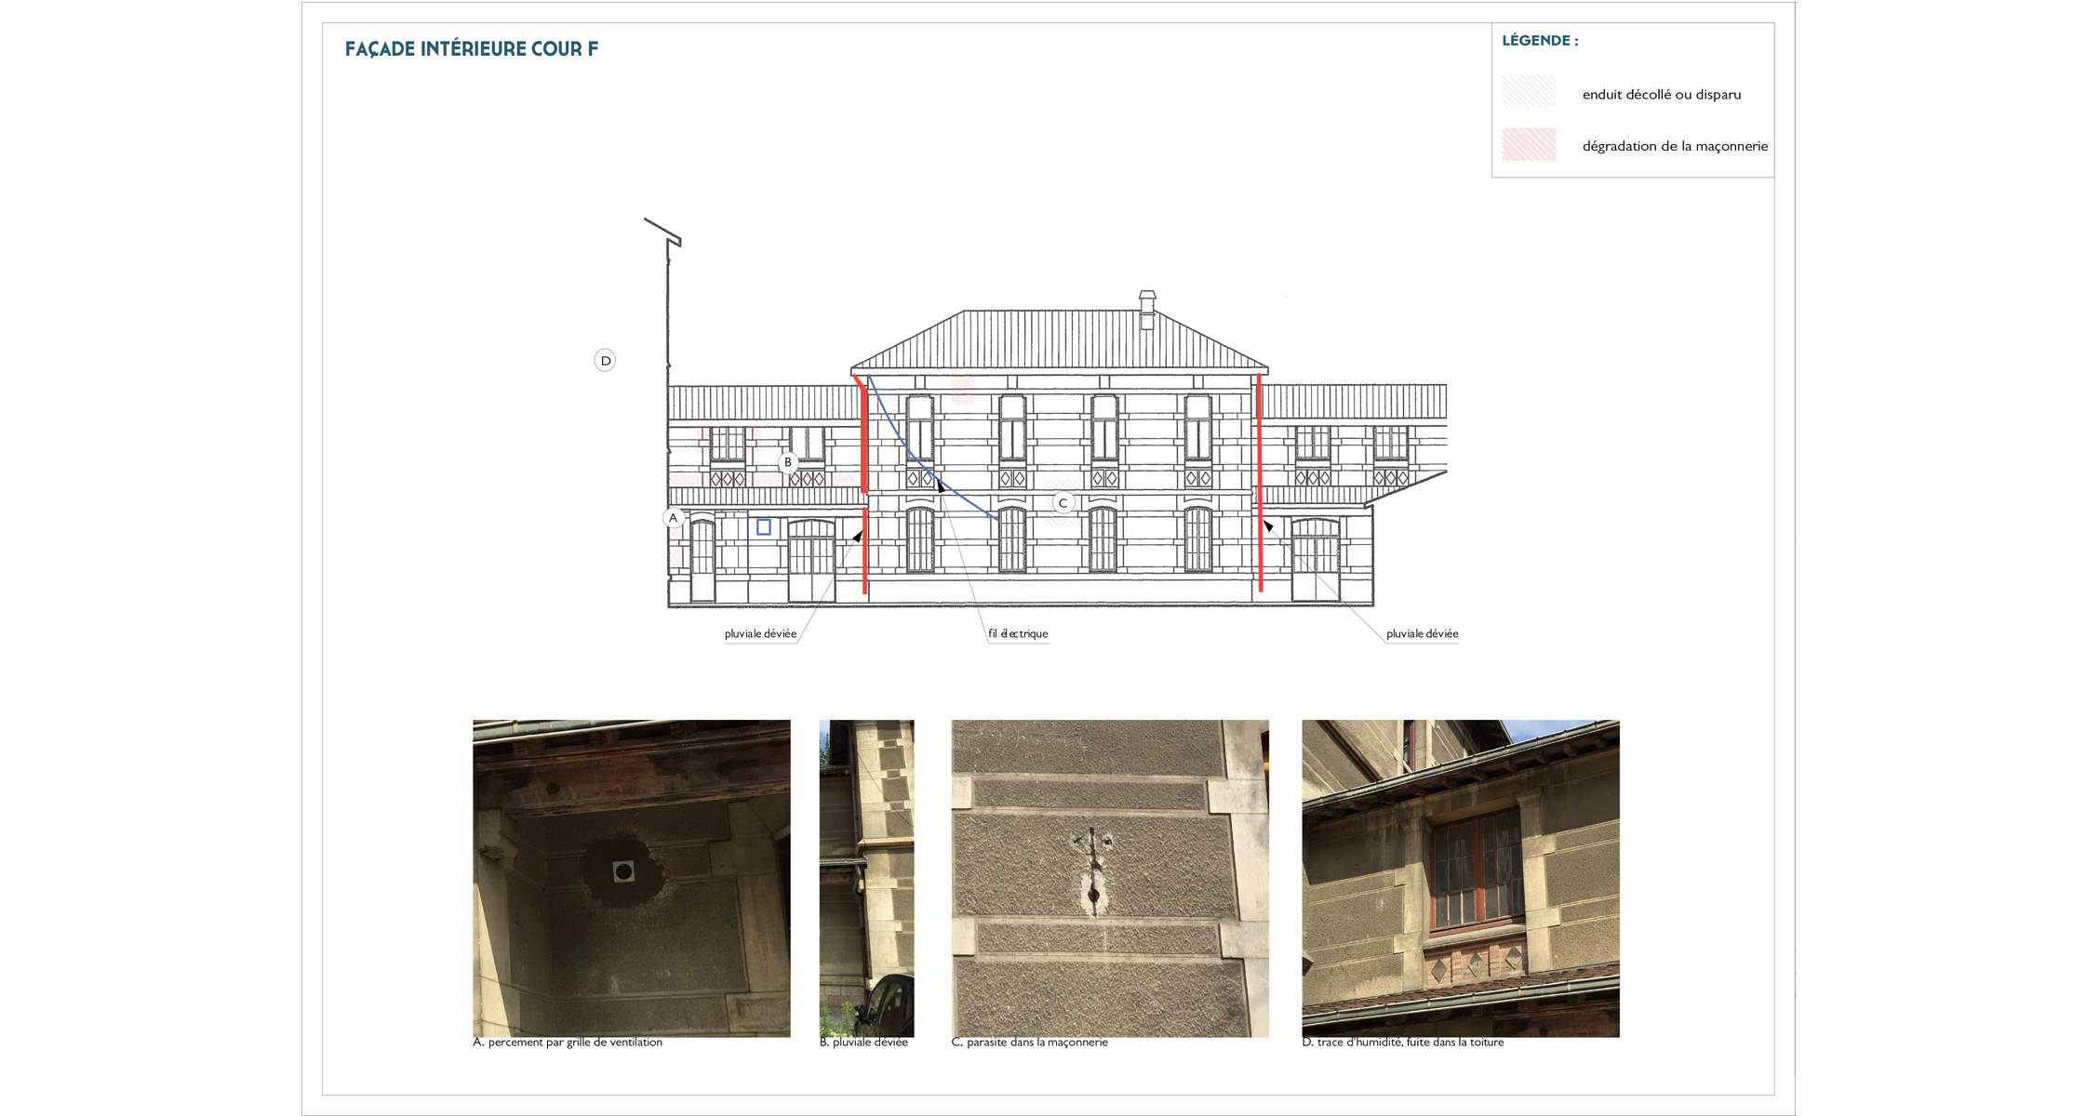Open photo C of masonry parasite
The height and width of the screenshot is (1116, 2099).
pos(1109,878)
